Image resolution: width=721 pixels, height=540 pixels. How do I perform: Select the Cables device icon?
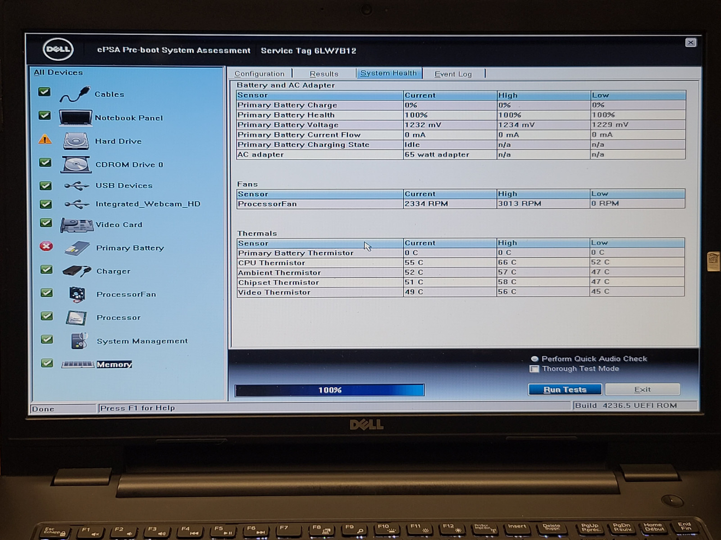[75, 94]
